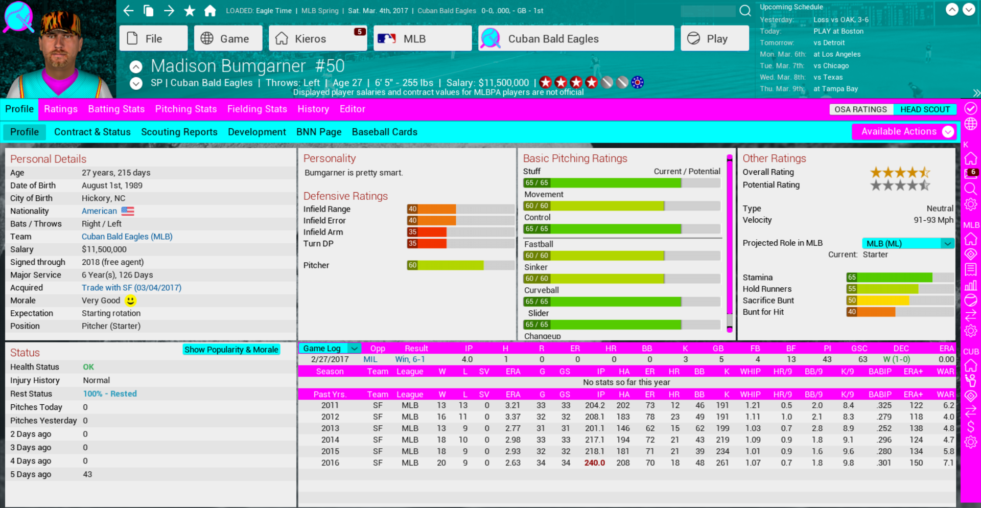Screen dimensions: 981x508
Task: Open the Scouting Reports subtab
Action: (179, 132)
